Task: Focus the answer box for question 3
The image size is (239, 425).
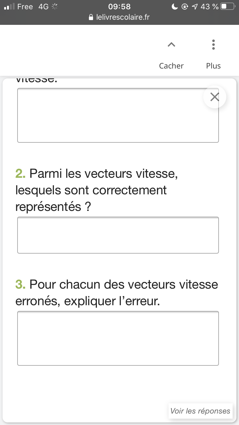Action: pyautogui.click(x=118, y=338)
